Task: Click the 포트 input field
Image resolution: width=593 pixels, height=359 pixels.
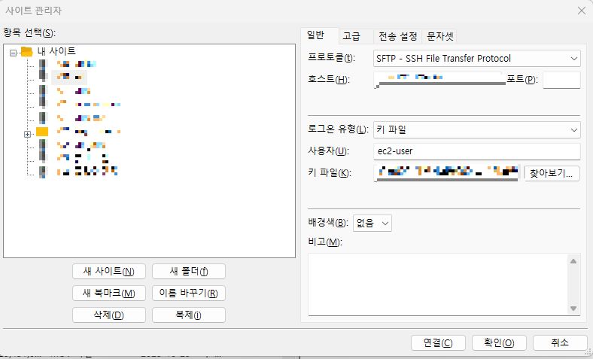Action: pos(561,80)
